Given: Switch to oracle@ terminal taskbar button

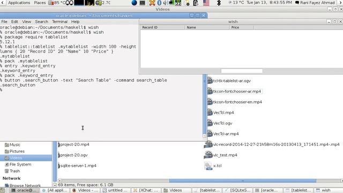Looking at the screenshot, I should [x=24, y=190].
